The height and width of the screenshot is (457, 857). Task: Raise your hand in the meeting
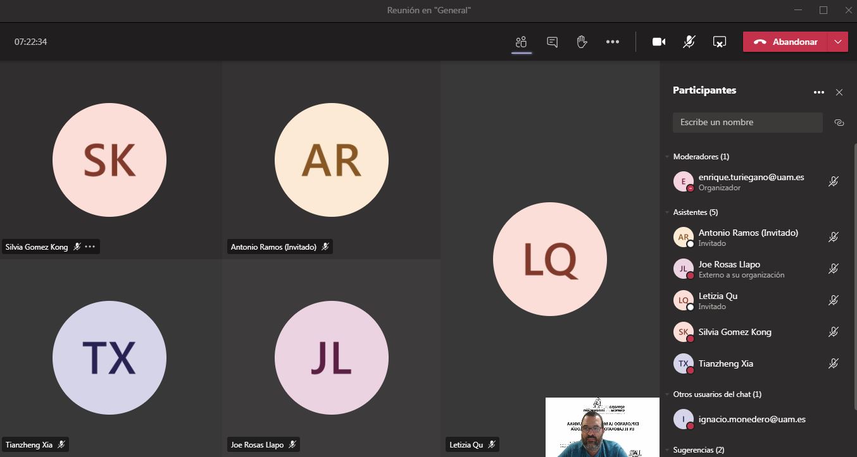pos(582,42)
